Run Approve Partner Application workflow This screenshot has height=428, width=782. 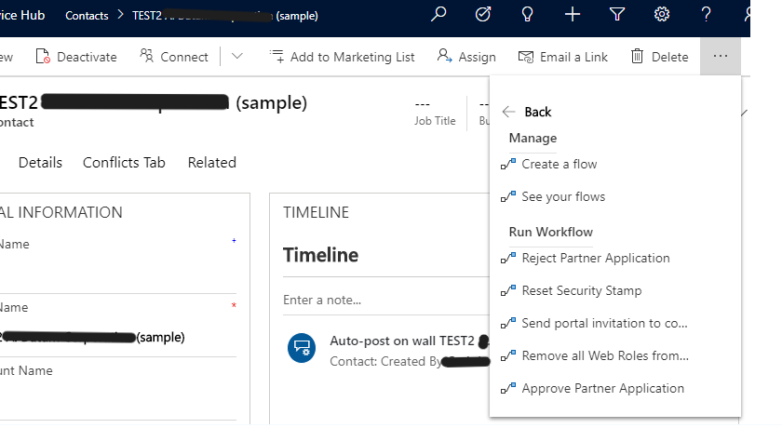coord(602,388)
